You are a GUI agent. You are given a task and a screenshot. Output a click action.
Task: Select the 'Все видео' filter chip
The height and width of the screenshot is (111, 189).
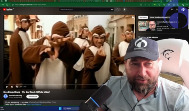pyautogui.click(x=143, y=17)
